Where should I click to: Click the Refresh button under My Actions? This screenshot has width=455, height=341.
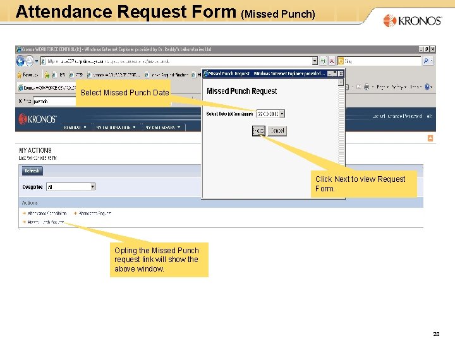(32, 170)
